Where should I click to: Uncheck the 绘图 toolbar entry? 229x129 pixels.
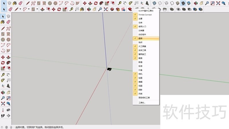pos(146,78)
